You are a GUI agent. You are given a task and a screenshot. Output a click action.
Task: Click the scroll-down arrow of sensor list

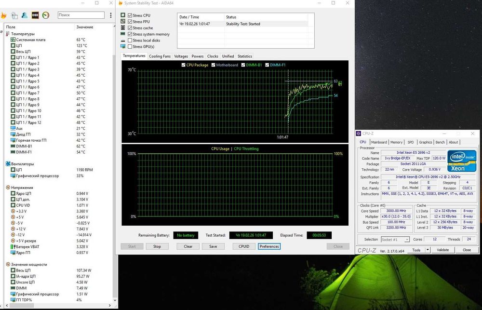(115, 300)
